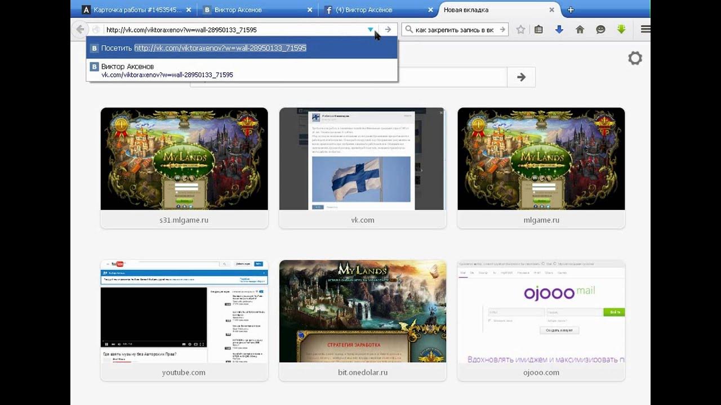Click the site identity icon before URL

[96, 30]
